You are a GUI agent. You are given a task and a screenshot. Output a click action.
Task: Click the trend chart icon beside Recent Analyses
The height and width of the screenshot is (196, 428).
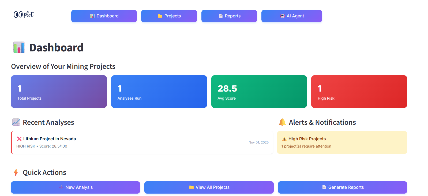[x=16, y=122]
